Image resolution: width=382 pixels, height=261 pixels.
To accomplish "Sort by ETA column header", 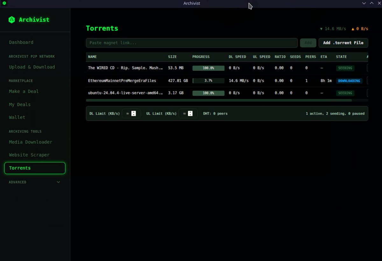I will [324, 57].
